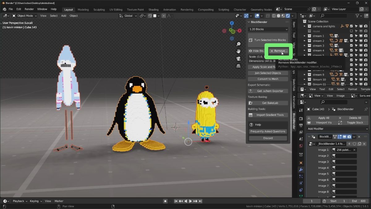
Task: Open the Modifier Properties wrench tab
Action: [x=301, y=169]
